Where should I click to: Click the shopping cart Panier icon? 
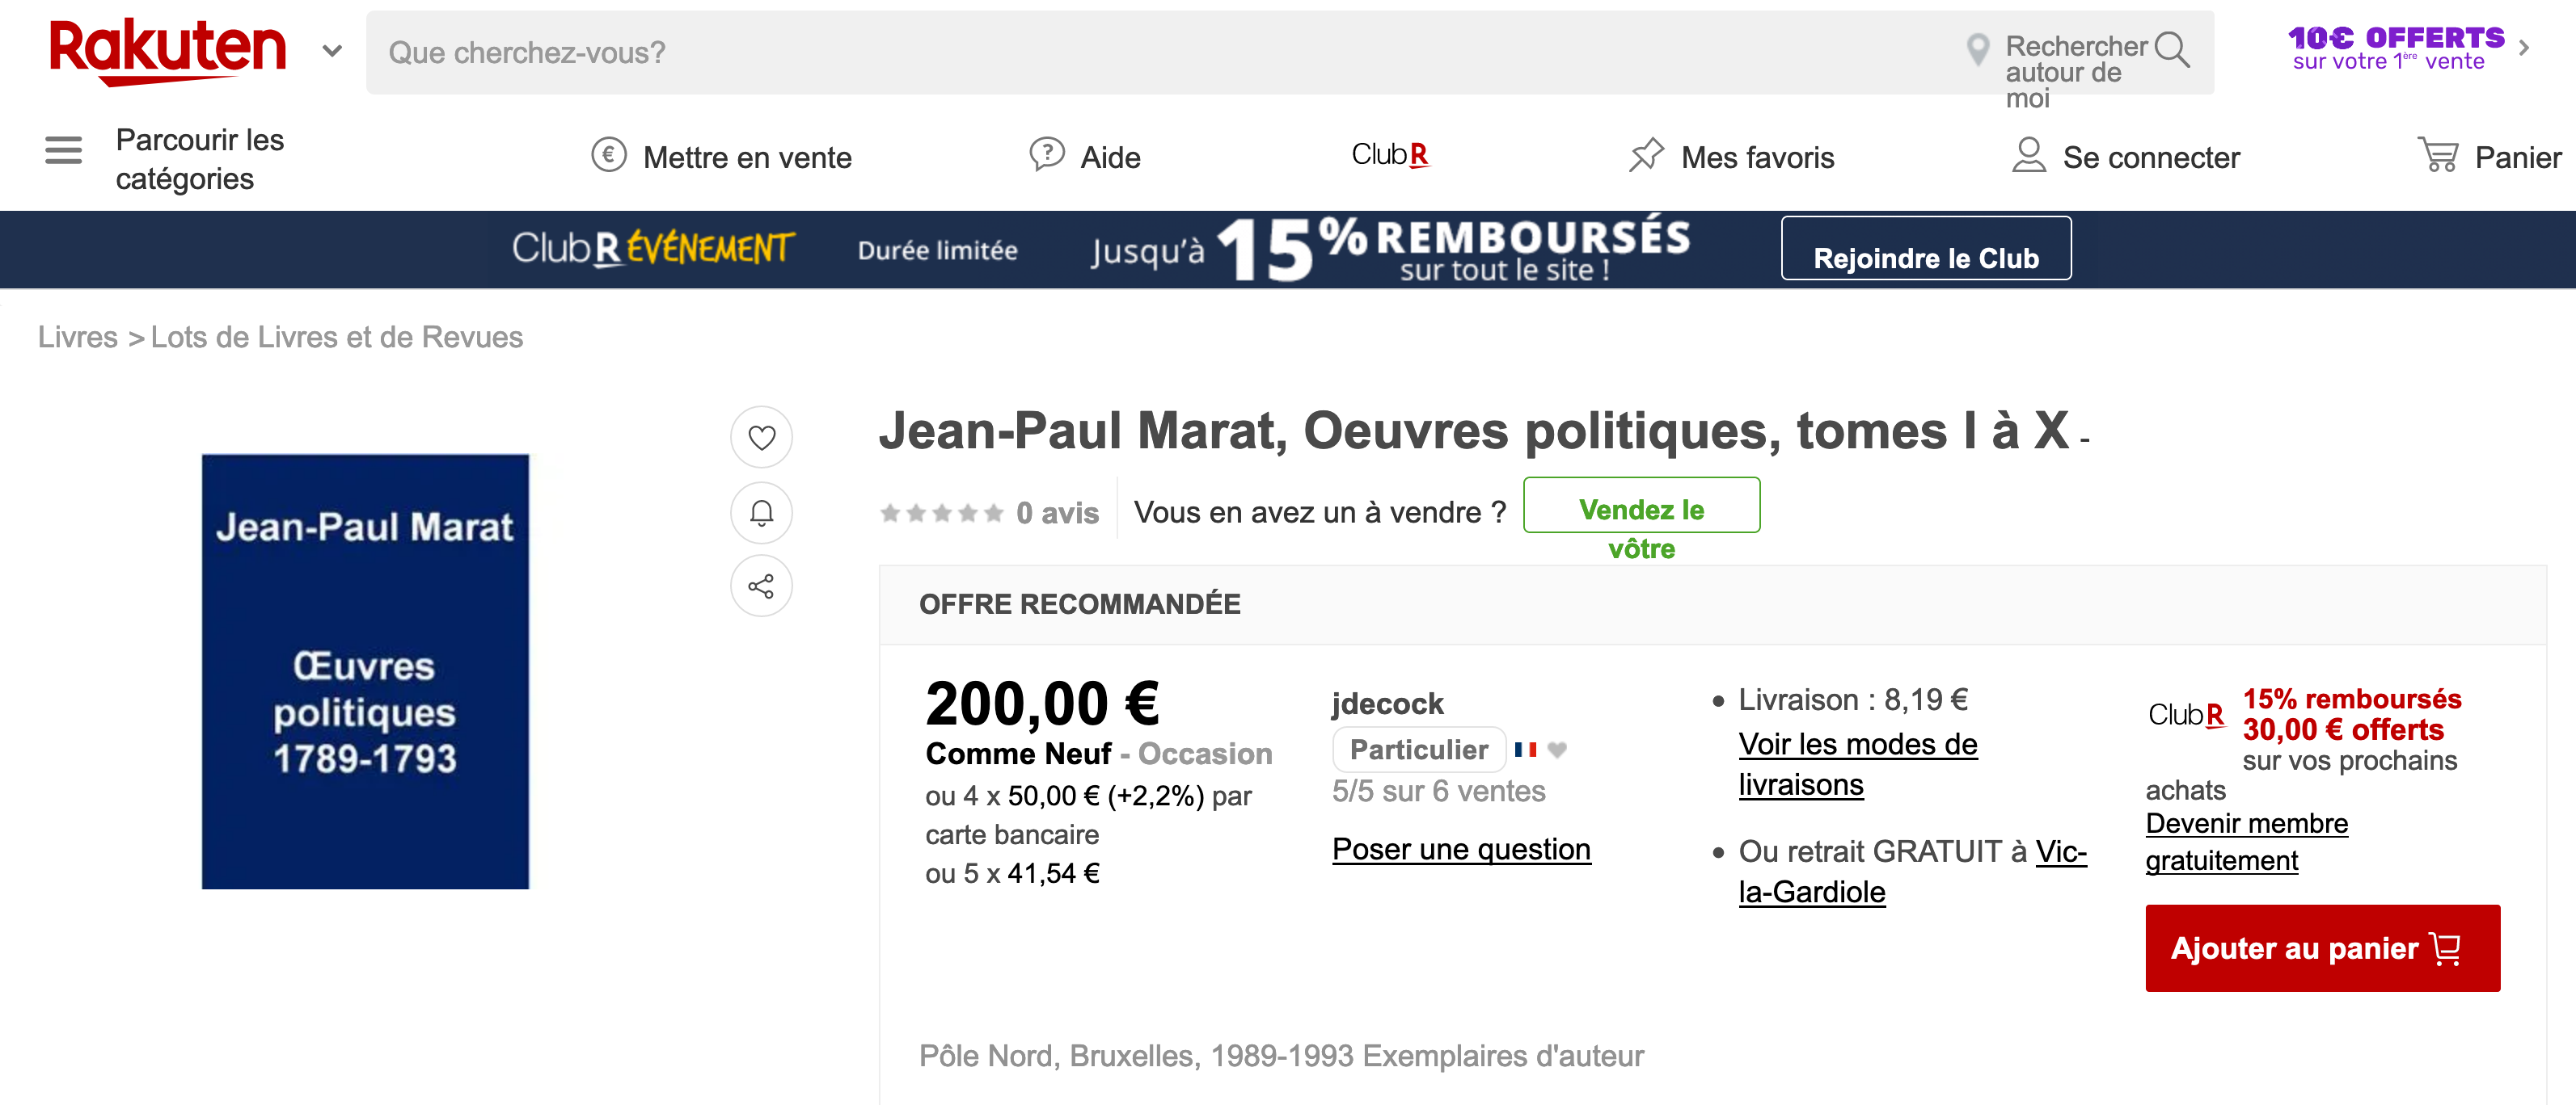coord(2437,156)
